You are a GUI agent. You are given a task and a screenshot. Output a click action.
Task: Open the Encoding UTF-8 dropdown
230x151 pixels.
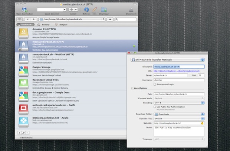click(x=179, y=103)
